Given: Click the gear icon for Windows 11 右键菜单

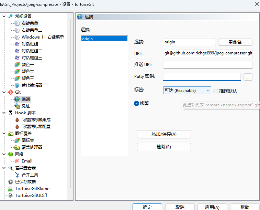Looking at the screenshot, I should coord(17,37).
